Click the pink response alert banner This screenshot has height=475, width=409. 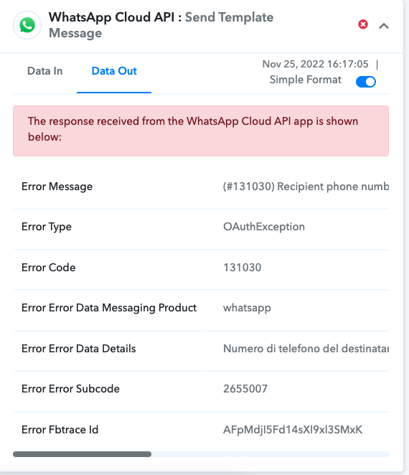click(201, 131)
